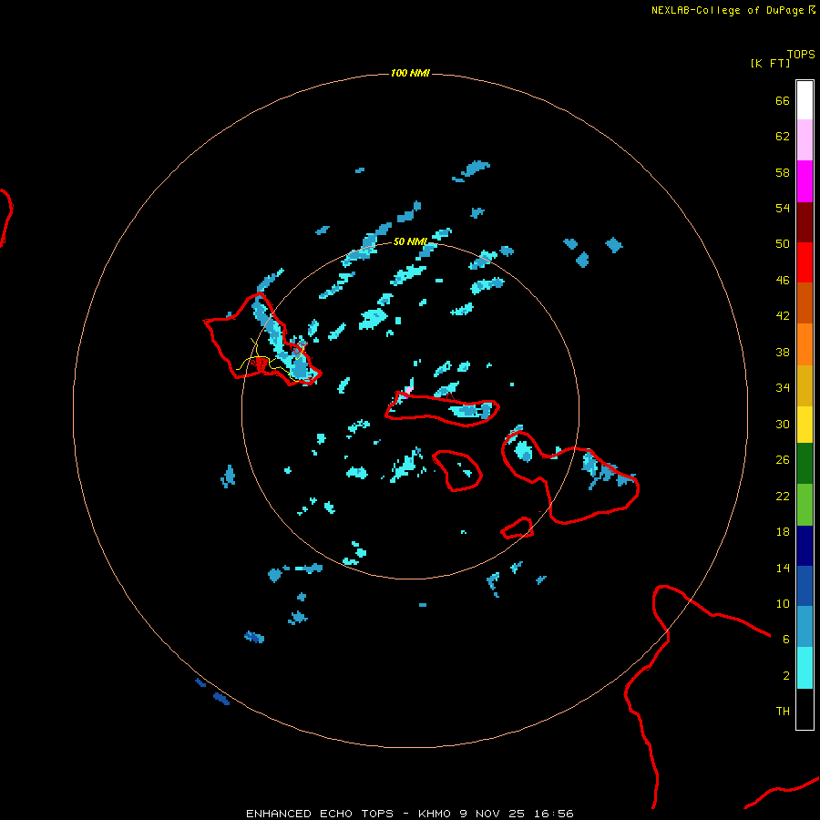
Task: Click the 58 legend value
Action: (x=783, y=172)
